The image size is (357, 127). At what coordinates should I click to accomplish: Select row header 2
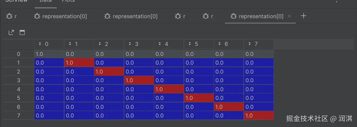point(19,72)
